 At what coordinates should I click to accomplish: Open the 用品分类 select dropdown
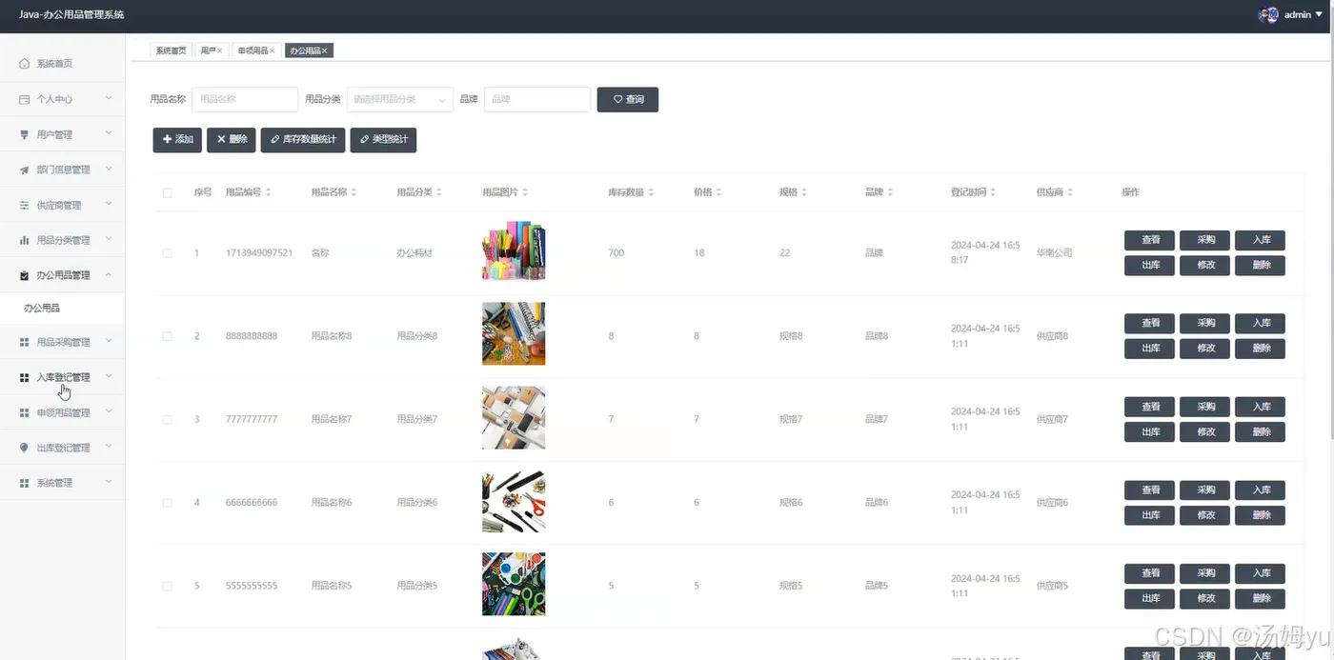click(x=400, y=99)
